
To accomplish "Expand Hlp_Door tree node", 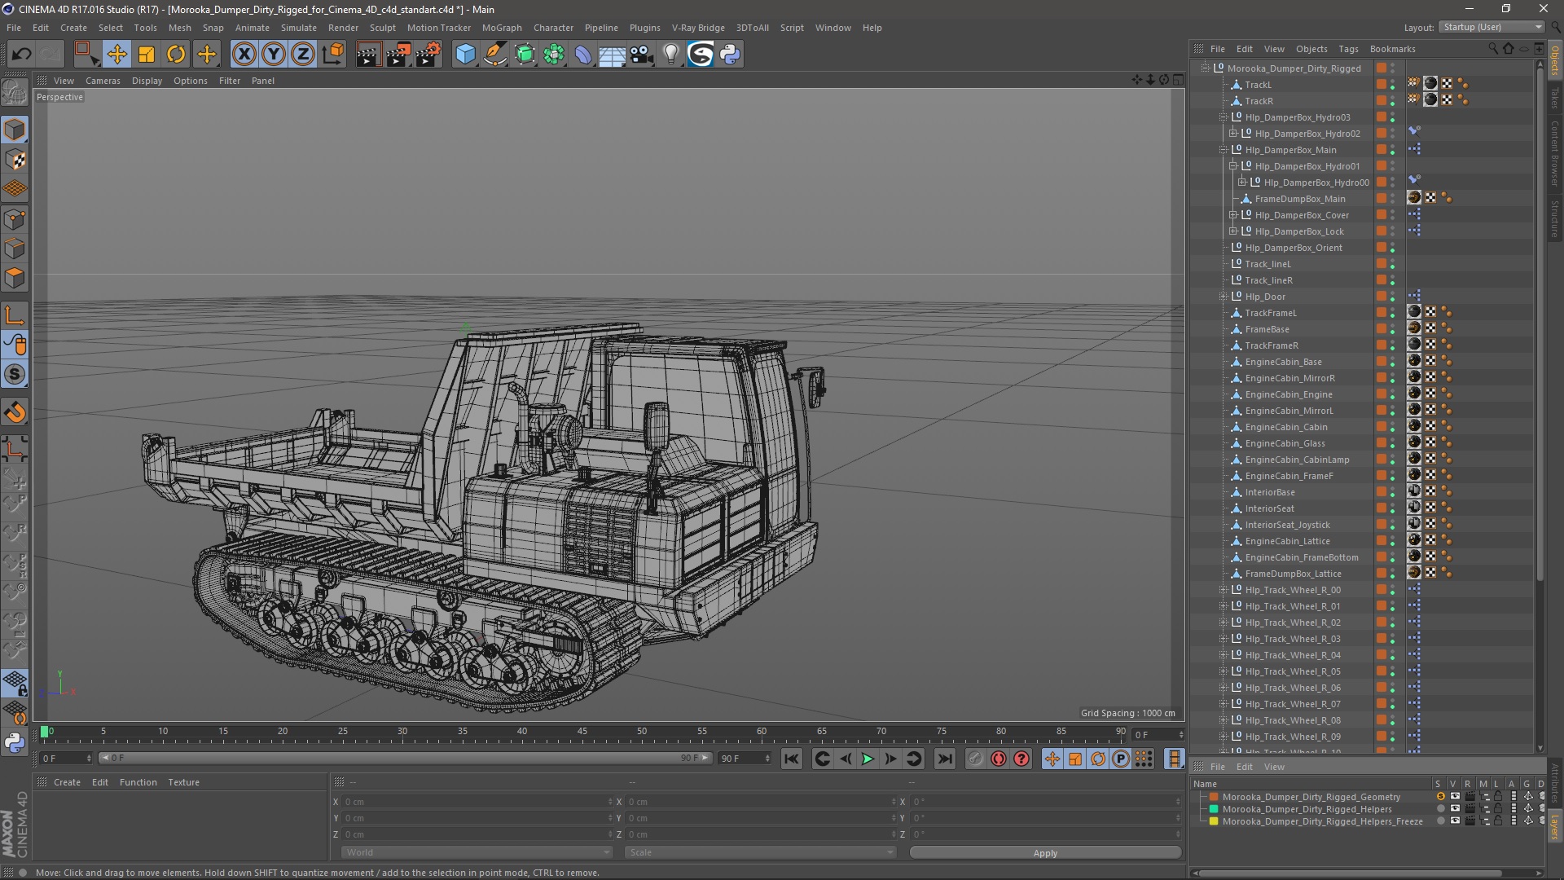I will (1224, 297).
